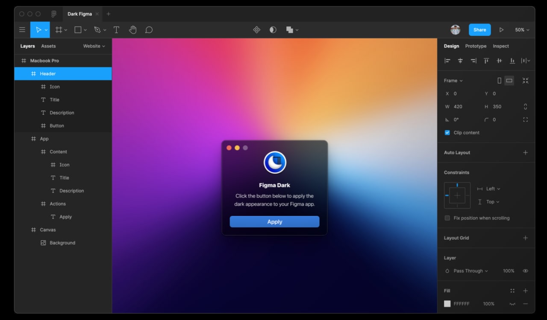Switch to the Assets tab
This screenshot has height=320, width=547.
point(48,46)
